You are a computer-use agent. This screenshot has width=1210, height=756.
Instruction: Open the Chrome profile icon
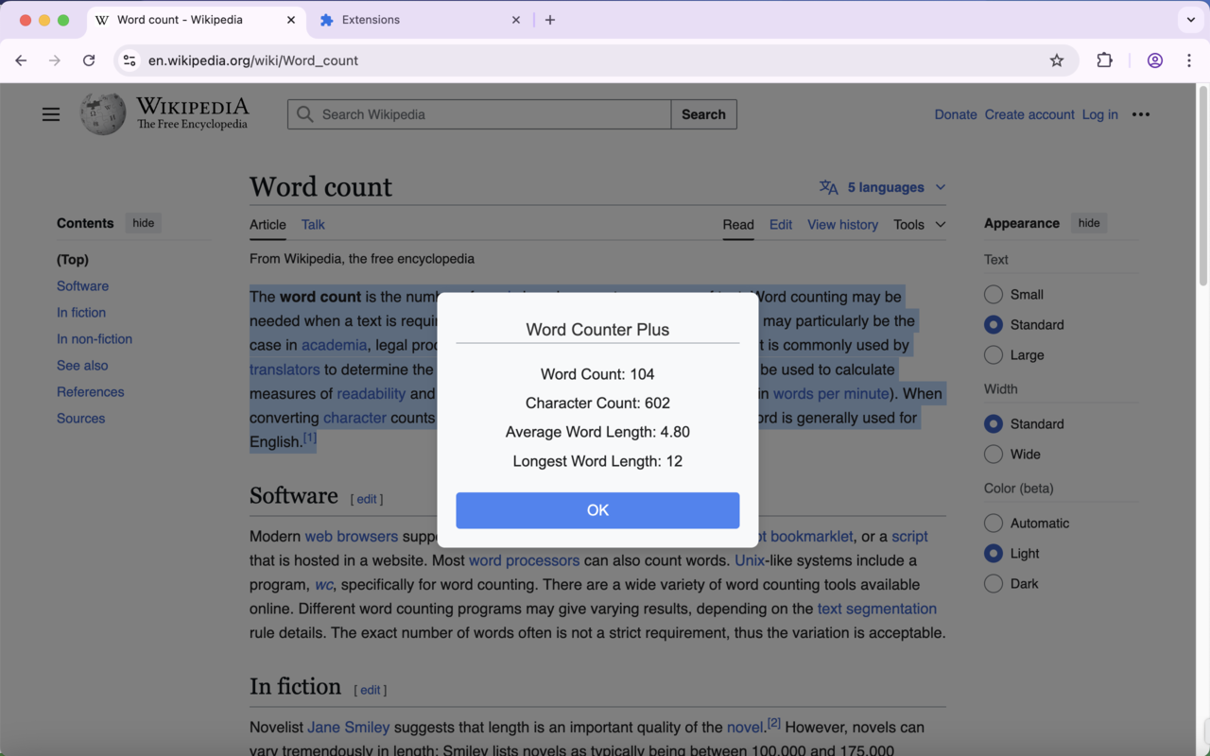click(x=1154, y=60)
